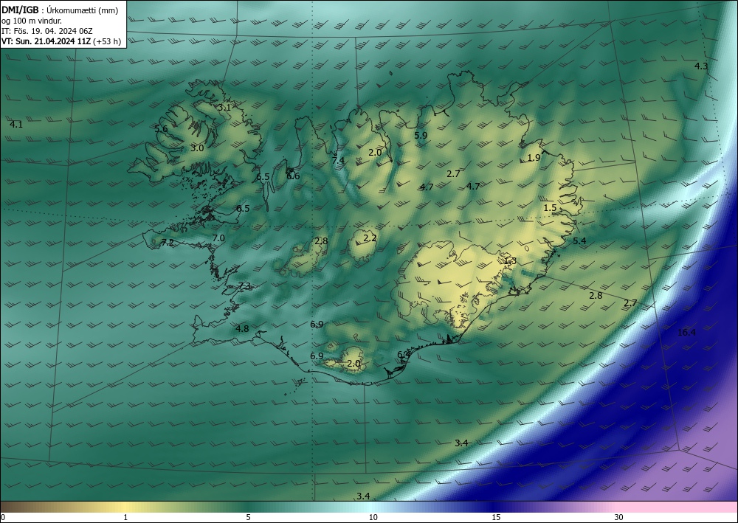
Task: Click the 3.1 value in the Westfjords
Action: [x=224, y=107]
